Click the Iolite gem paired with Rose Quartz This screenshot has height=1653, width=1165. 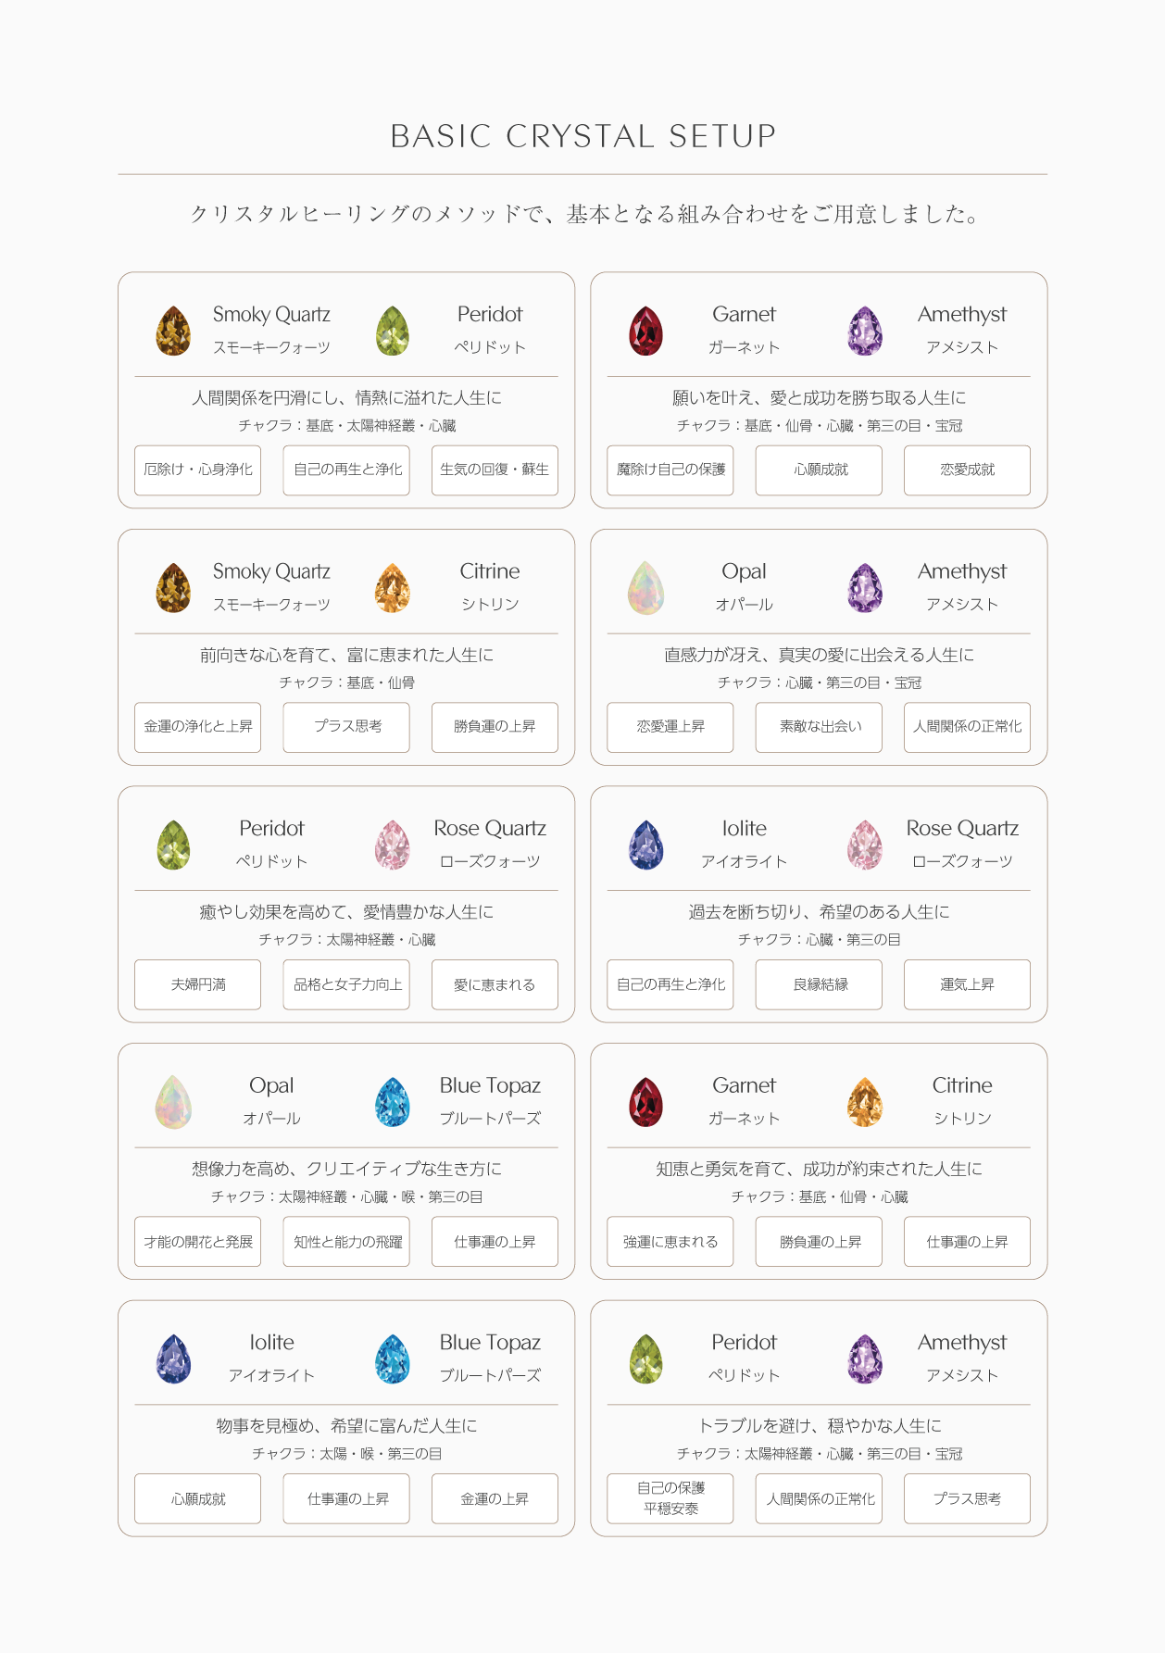point(645,845)
